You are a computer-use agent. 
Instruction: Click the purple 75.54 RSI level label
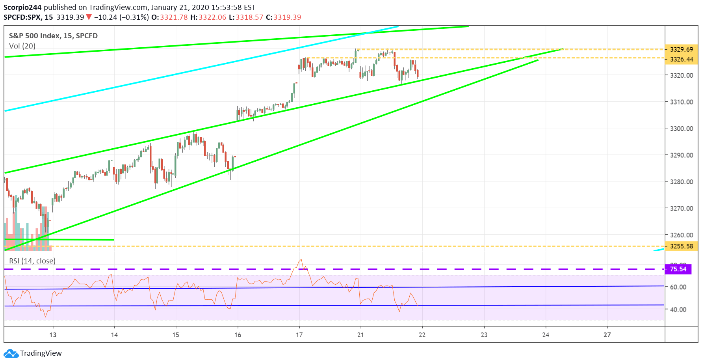[x=678, y=269]
